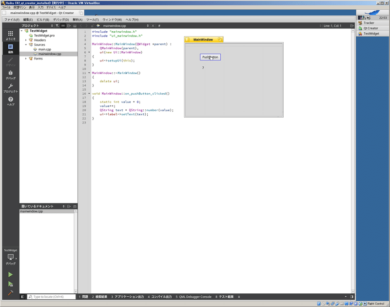Collapse the TestWidget project node

pyautogui.click(x=22, y=31)
